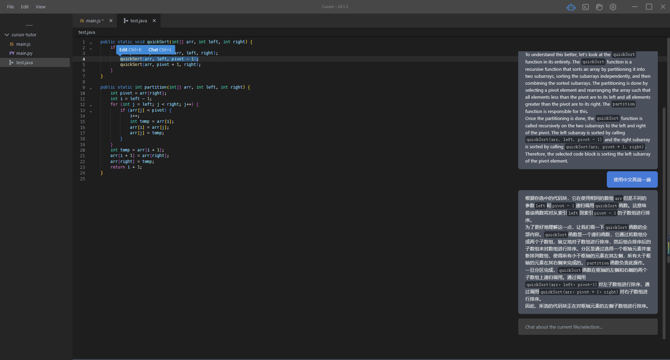Open the terminal panel icon

pyautogui.click(x=586, y=7)
